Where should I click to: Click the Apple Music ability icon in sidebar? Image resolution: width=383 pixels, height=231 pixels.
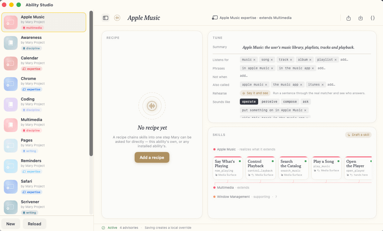(x=11, y=22)
